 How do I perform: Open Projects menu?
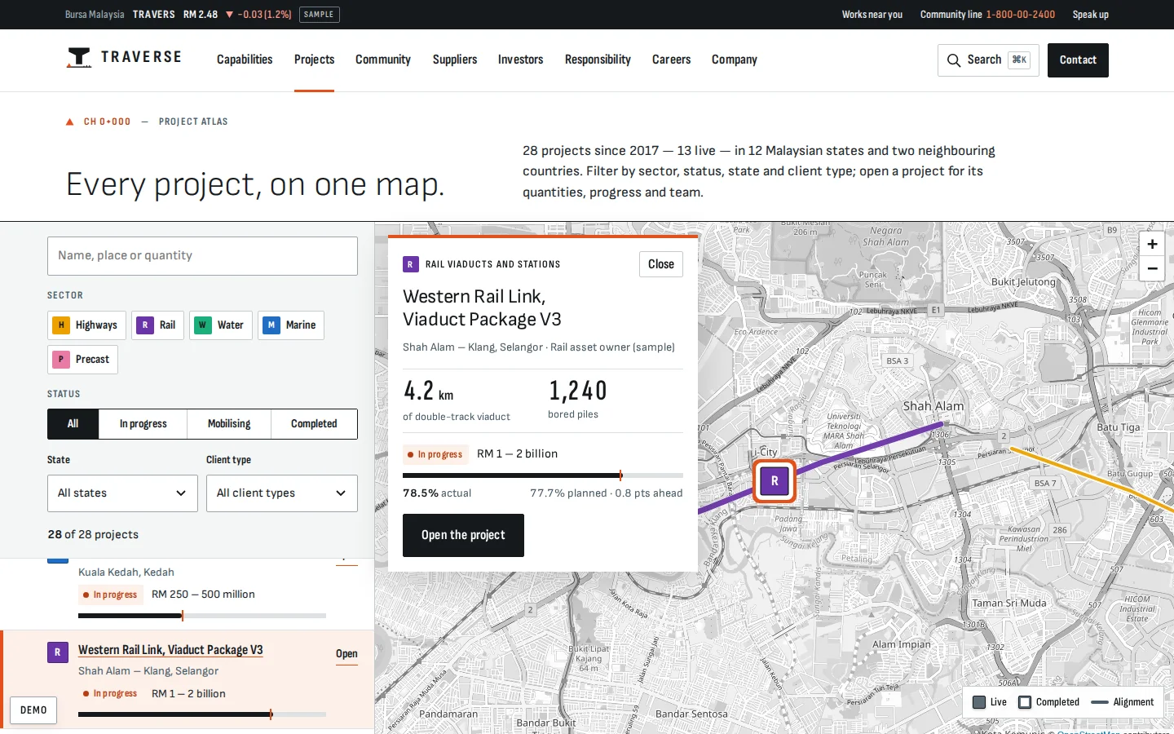[x=314, y=60]
